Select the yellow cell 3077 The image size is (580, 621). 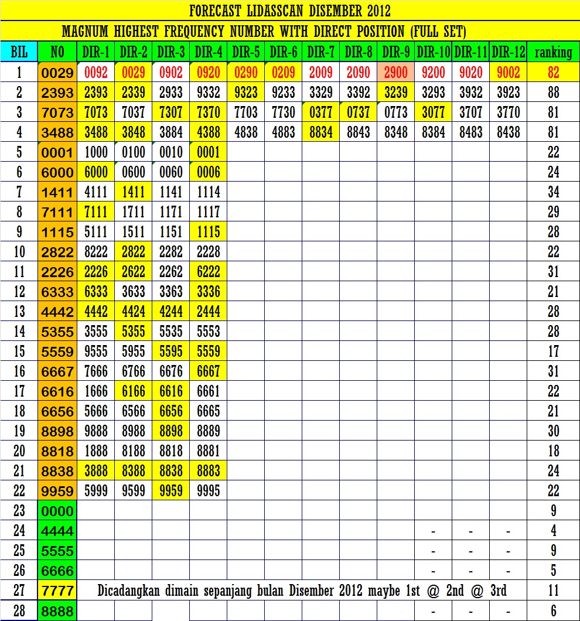[x=434, y=112]
